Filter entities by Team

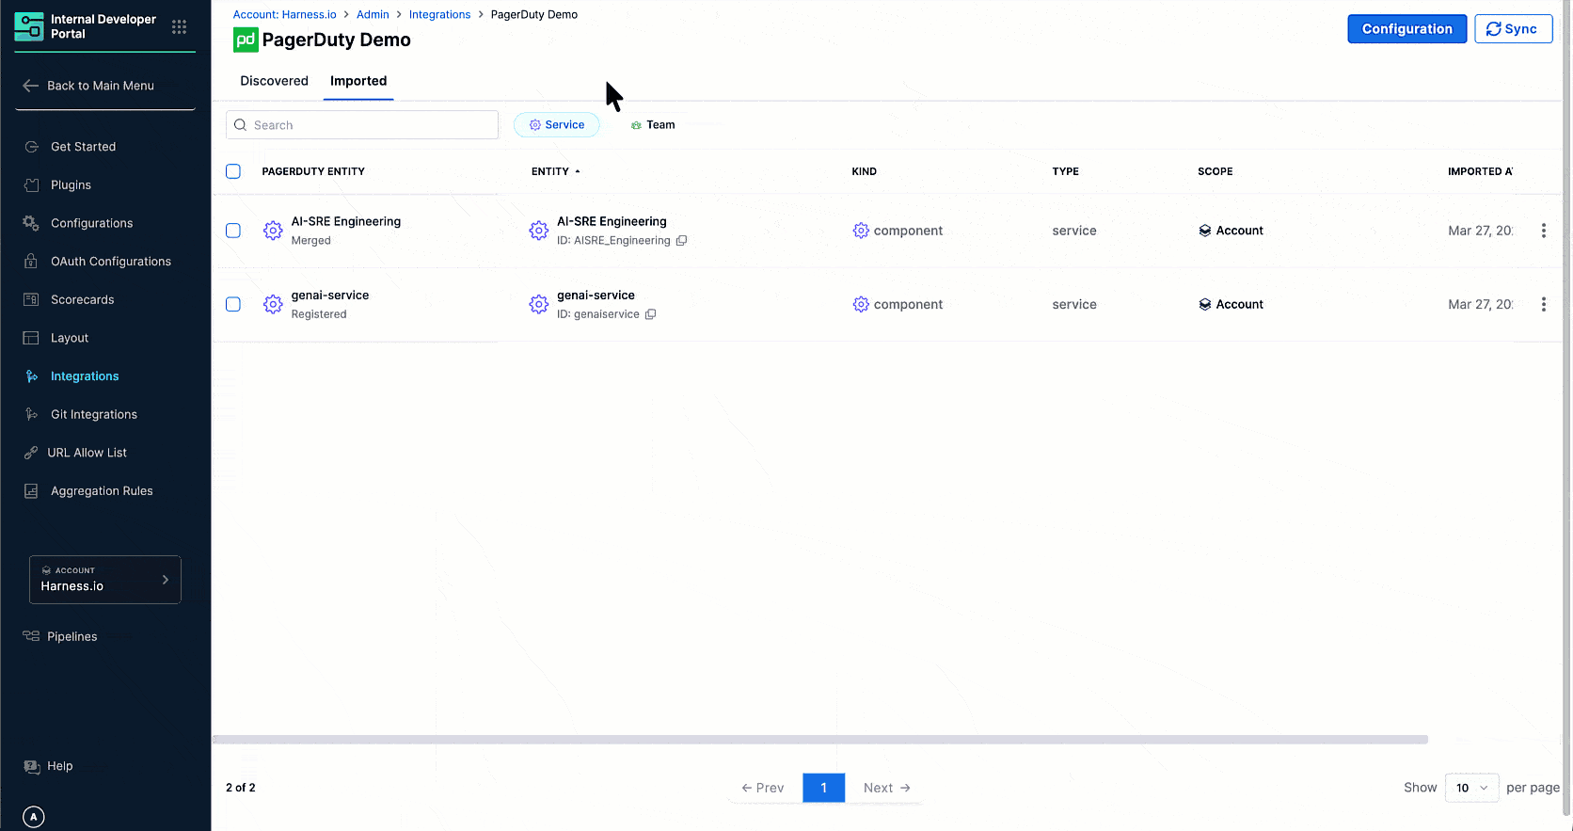pos(653,125)
